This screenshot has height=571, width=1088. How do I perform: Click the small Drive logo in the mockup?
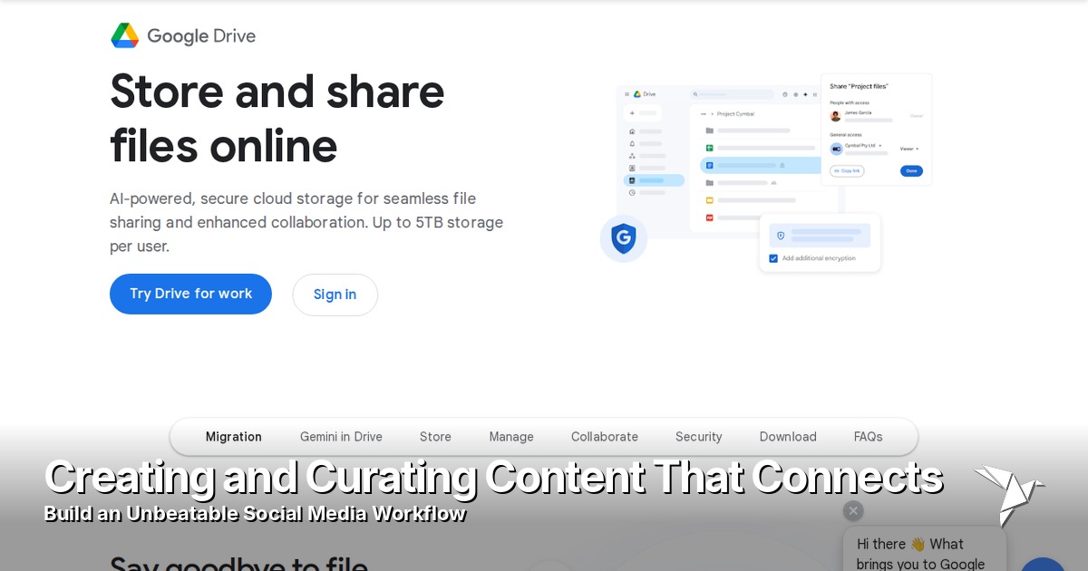click(637, 94)
